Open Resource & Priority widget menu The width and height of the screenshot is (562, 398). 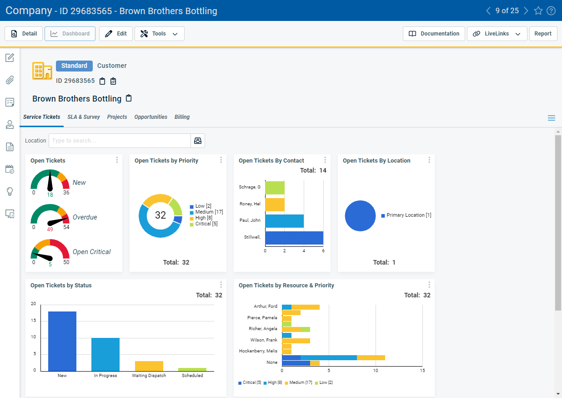429,285
